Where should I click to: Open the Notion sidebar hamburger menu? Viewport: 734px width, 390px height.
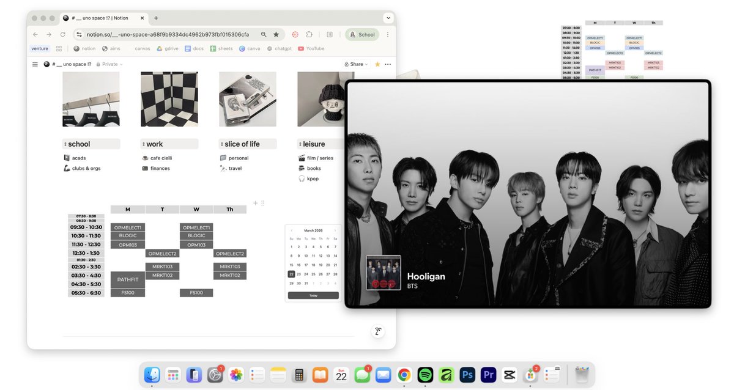pyautogui.click(x=35, y=64)
